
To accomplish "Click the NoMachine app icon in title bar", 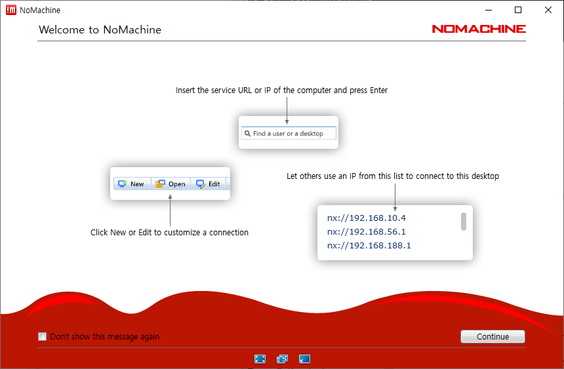I will 11,10.
